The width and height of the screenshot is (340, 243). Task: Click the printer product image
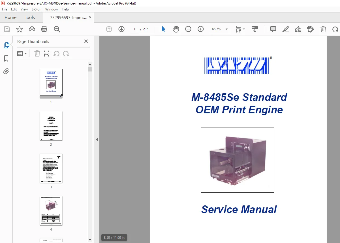tap(238, 160)
